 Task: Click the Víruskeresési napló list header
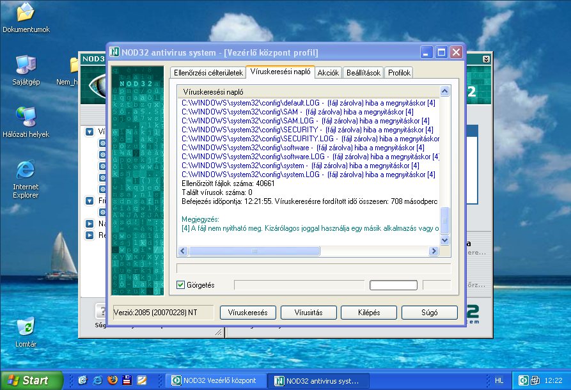pyautogui.click(x=308, y=92)
